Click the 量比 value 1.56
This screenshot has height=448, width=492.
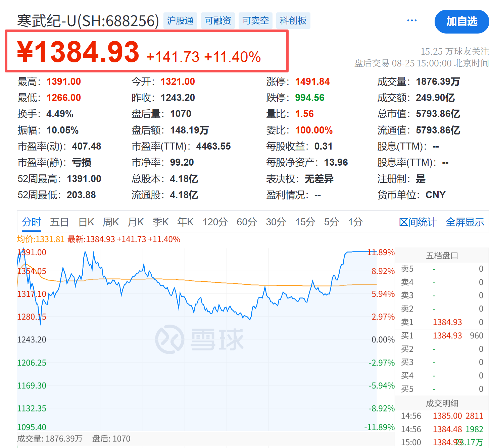tap(304, 114)
